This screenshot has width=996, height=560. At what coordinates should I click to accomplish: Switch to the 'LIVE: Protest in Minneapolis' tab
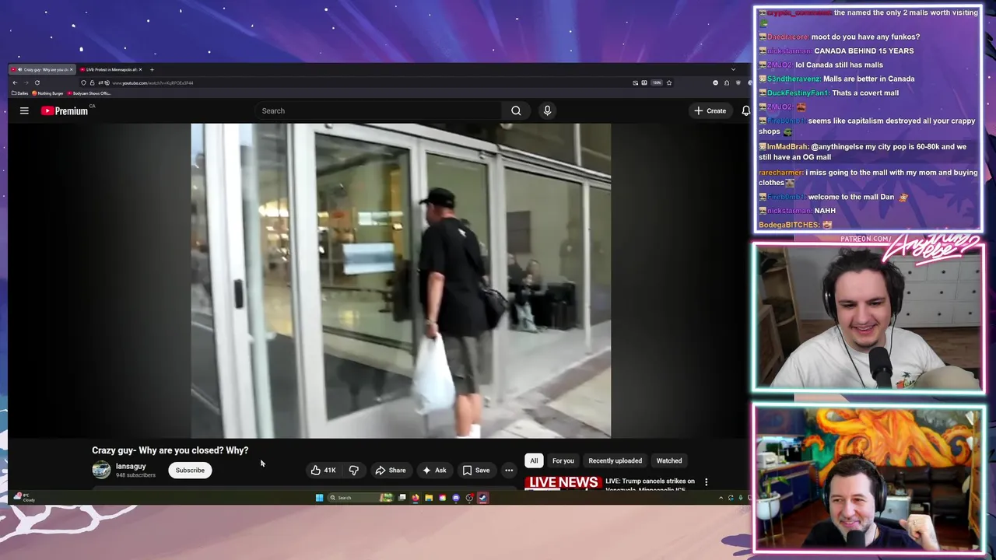click(110, 70)
